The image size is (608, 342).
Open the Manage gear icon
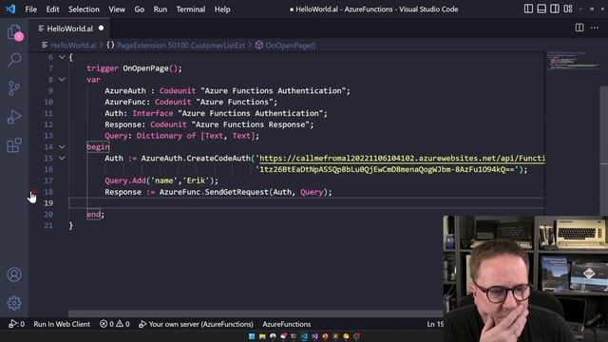pos(14,303)
